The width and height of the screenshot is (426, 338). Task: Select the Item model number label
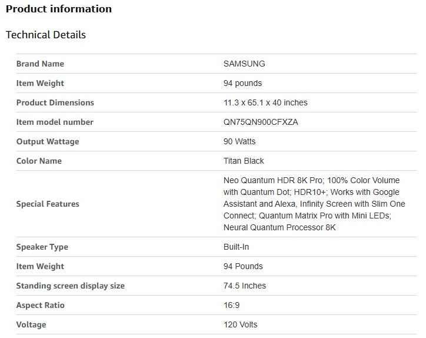(x=55, y=122)
